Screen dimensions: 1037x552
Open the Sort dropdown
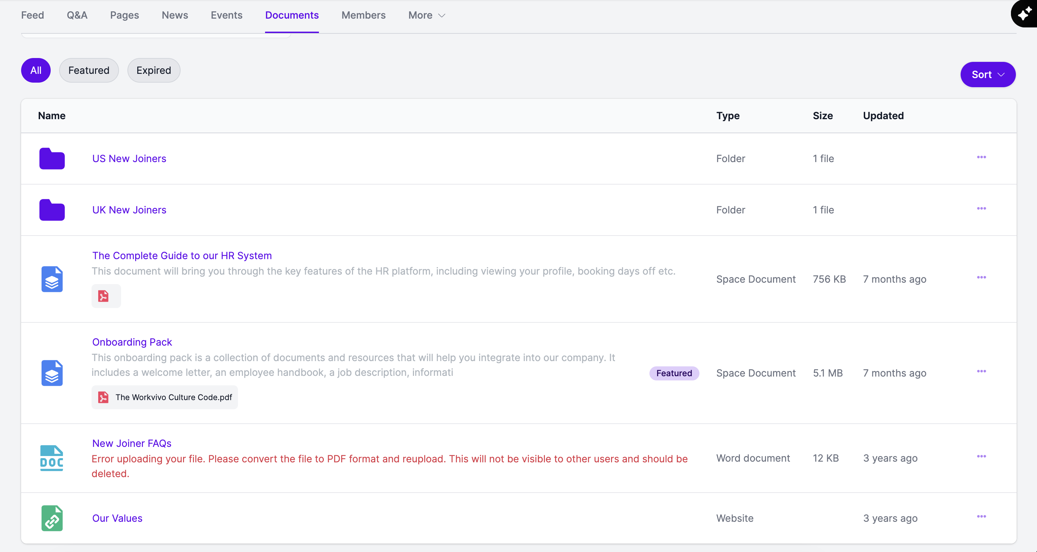988,75
